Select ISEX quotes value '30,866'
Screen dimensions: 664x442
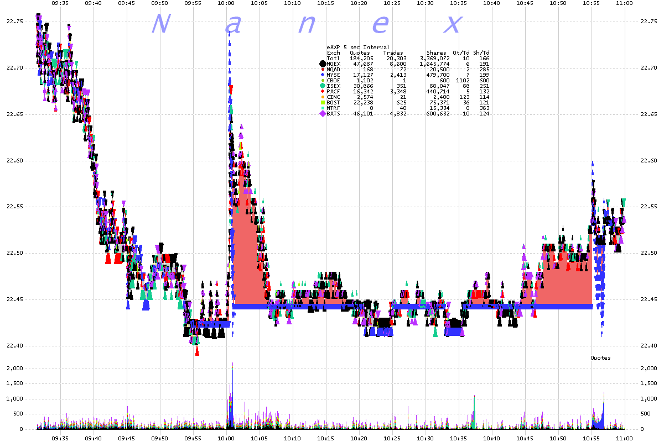363,86
